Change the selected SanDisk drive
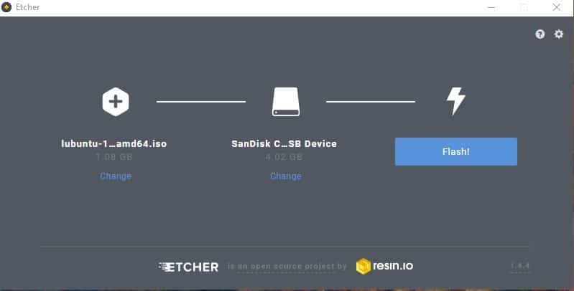 286,176
